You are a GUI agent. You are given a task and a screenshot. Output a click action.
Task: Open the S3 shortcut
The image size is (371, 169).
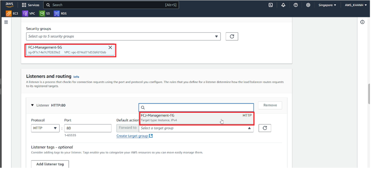pos(45,13)
